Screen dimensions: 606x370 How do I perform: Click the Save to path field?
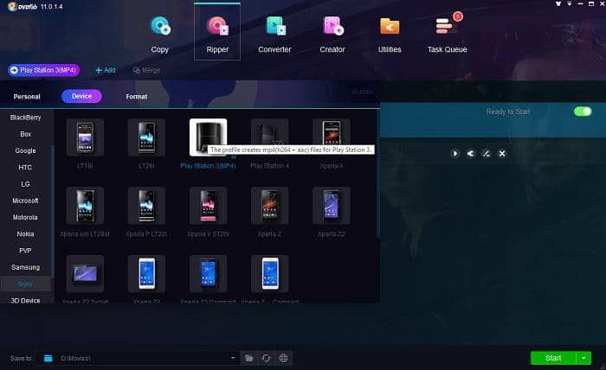click(x=137, y=359)
